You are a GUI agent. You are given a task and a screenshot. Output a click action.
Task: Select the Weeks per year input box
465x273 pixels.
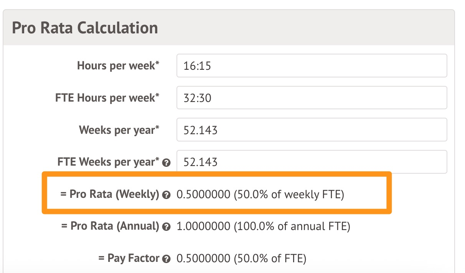tap(312, 130)
